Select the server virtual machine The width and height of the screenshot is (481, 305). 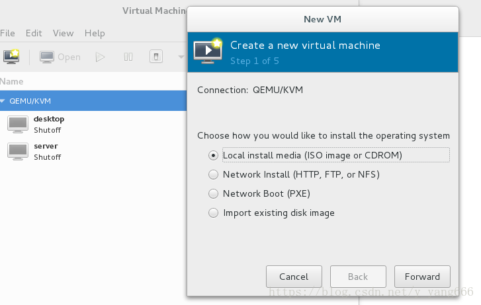click(x=93, y=151)
